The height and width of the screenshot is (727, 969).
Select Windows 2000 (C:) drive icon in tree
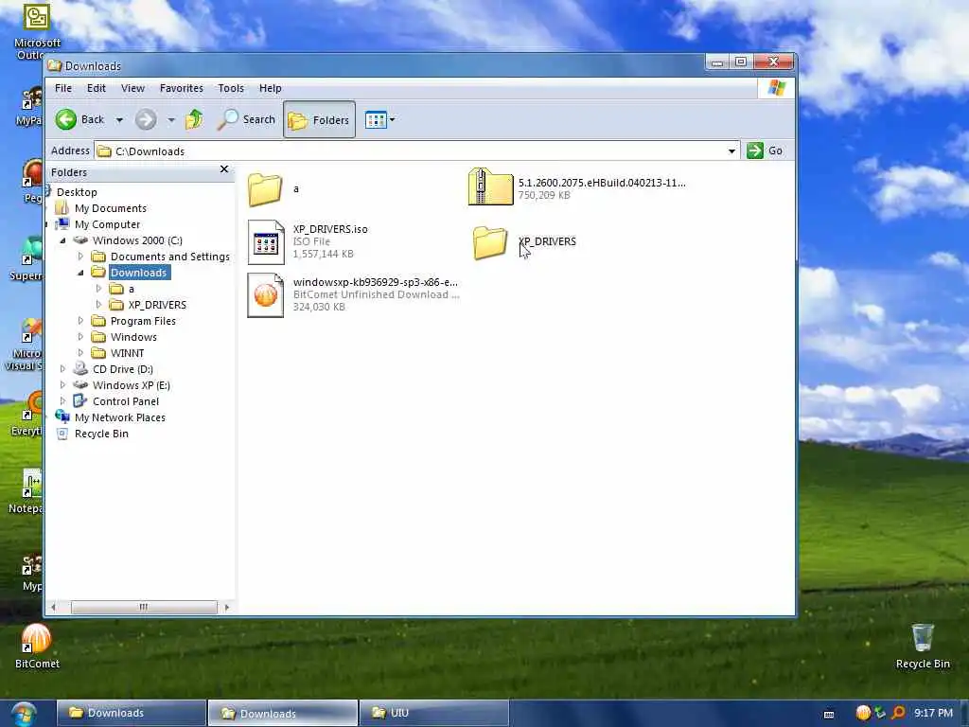point(80,239)
